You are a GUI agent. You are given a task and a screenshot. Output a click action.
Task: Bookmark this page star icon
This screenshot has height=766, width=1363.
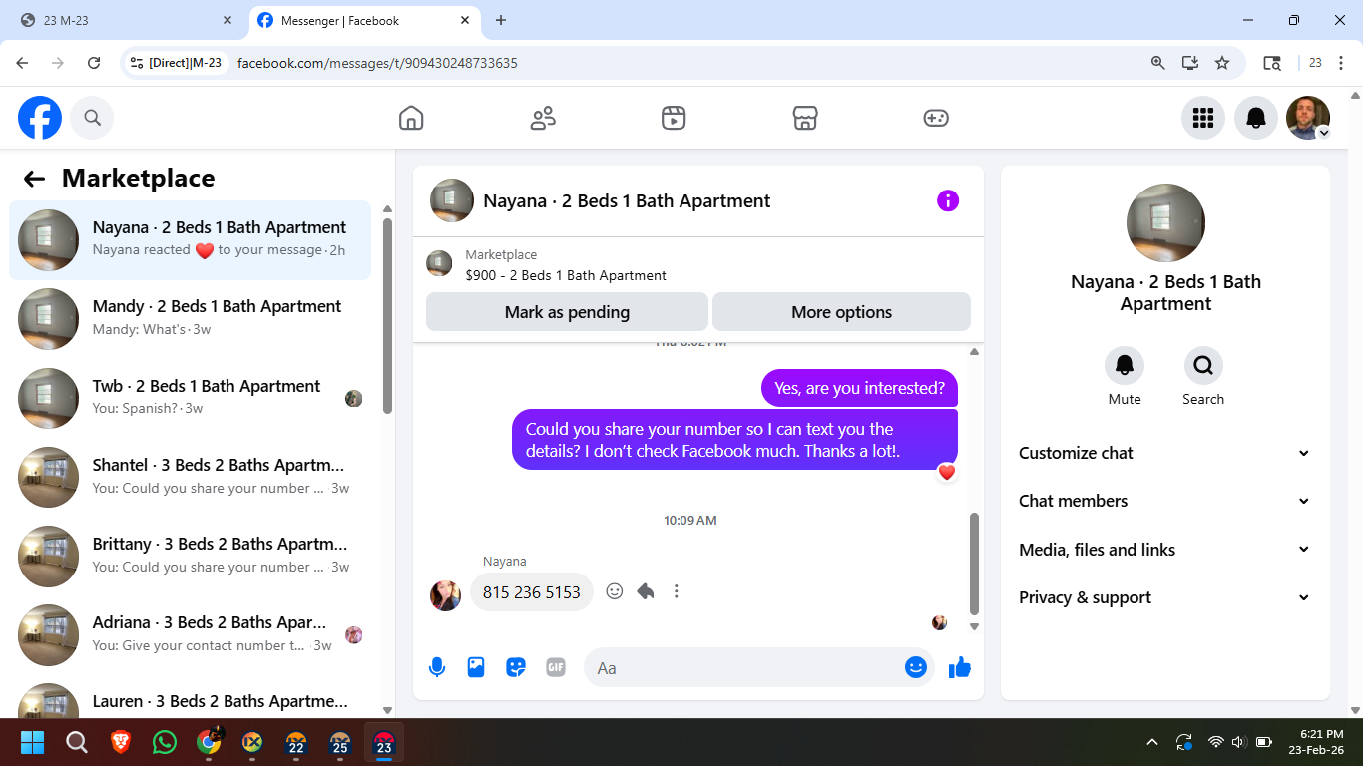pyautogui.click(x=1222, y=63)
